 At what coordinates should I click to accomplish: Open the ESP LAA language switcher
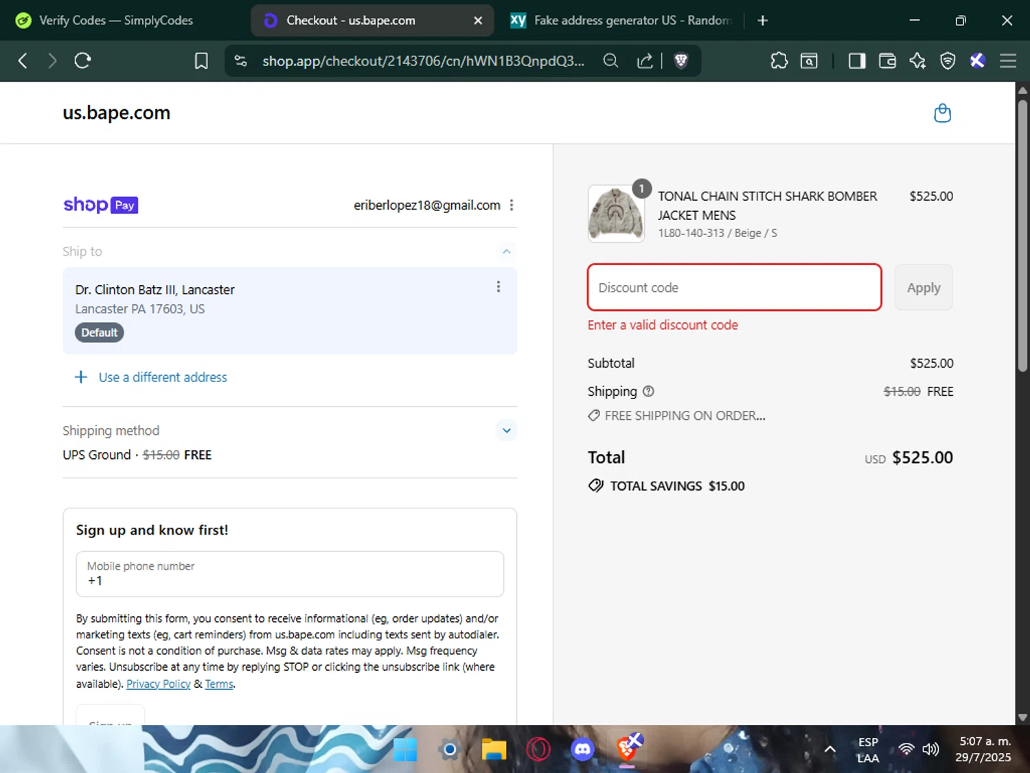pos(868,750)
